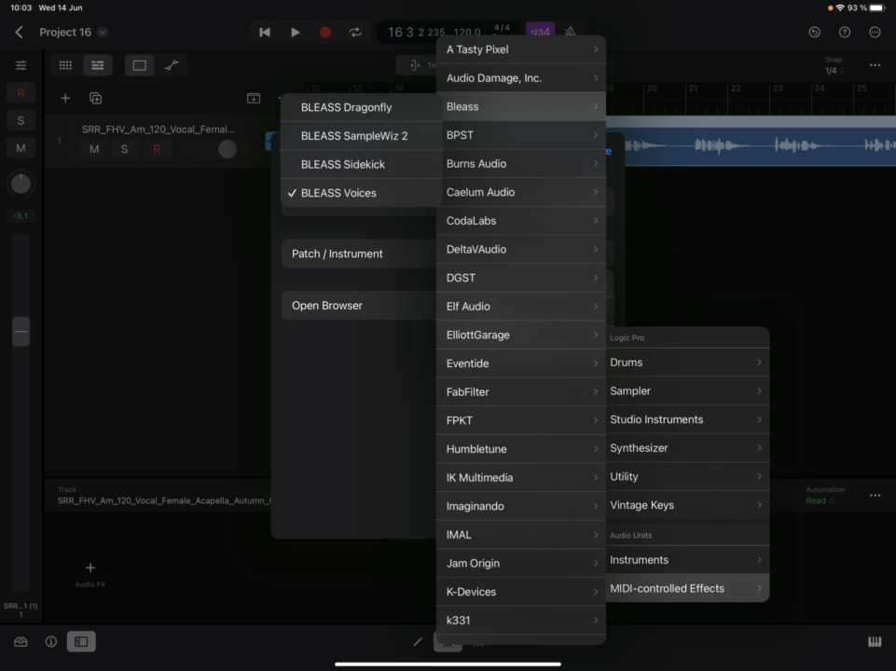Viewport: 896px width, 671px height.
Task: Expand the FabFilter plug-in submenu
Action: [520, 392]
